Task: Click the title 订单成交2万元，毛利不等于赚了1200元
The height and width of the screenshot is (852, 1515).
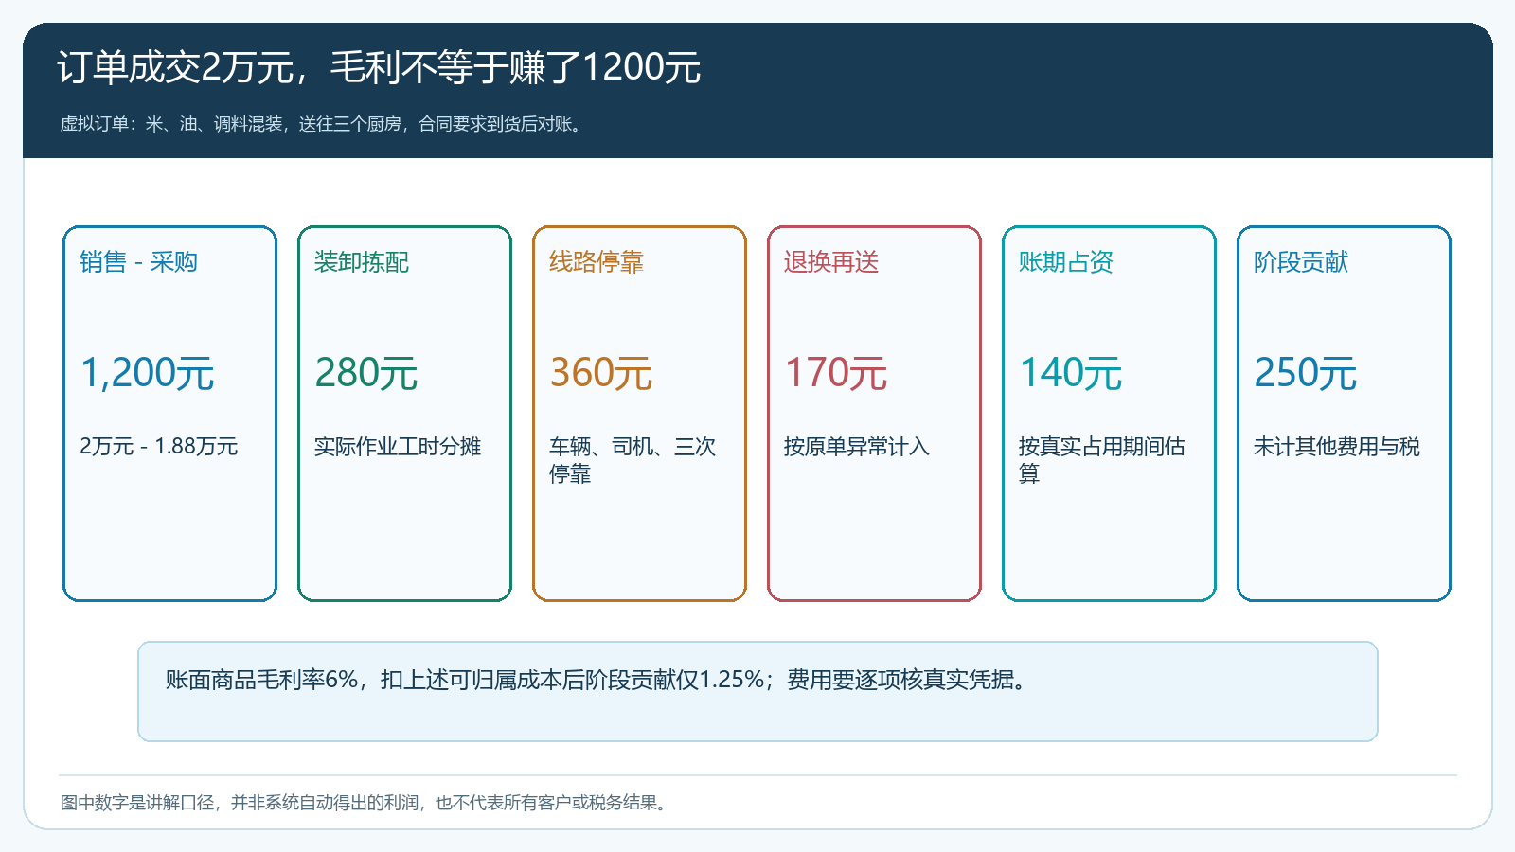Action: coord(379,68)
